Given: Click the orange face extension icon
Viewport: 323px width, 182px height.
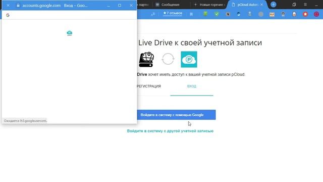Looking at the screenshot, I should coord(272,14).
